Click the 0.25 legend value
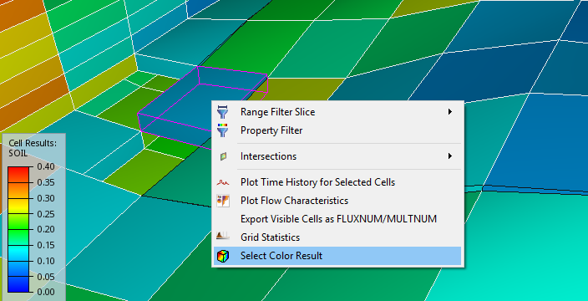Image resolution: width=588 pixels, height=301 pixels. [46, 214]
